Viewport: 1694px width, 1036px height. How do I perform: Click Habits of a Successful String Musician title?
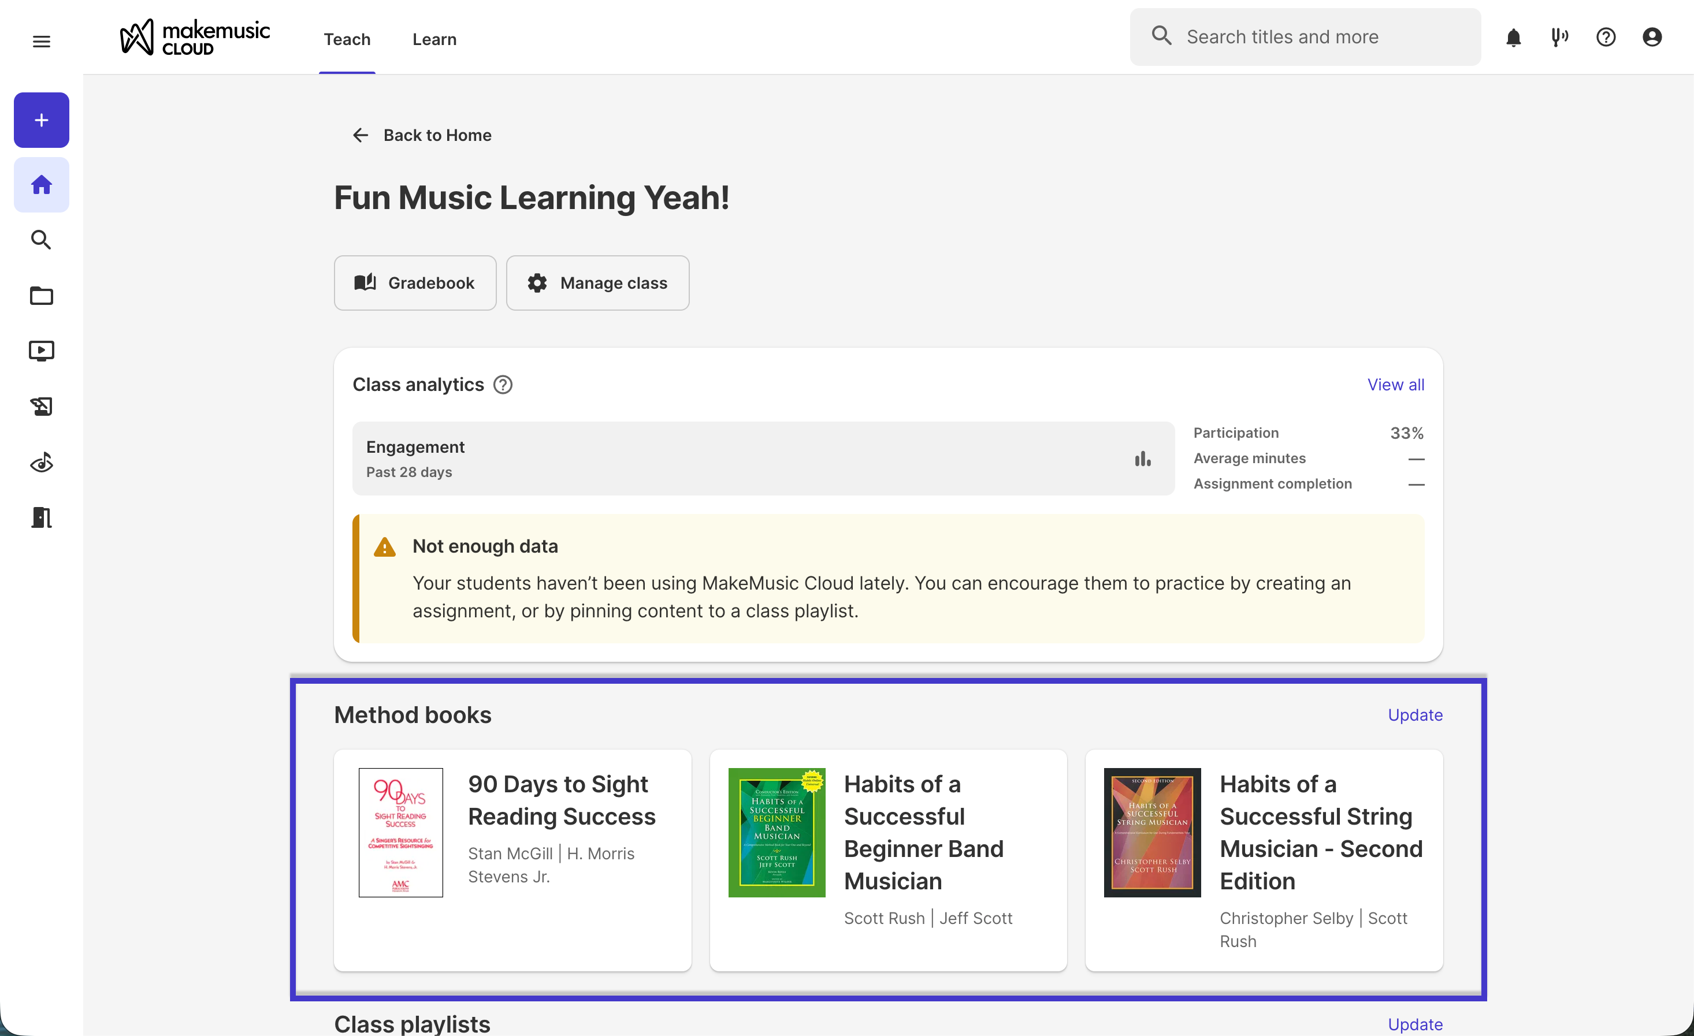pos(1321,833)
